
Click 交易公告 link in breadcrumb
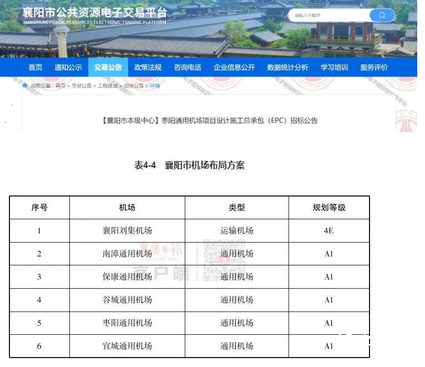82,86
